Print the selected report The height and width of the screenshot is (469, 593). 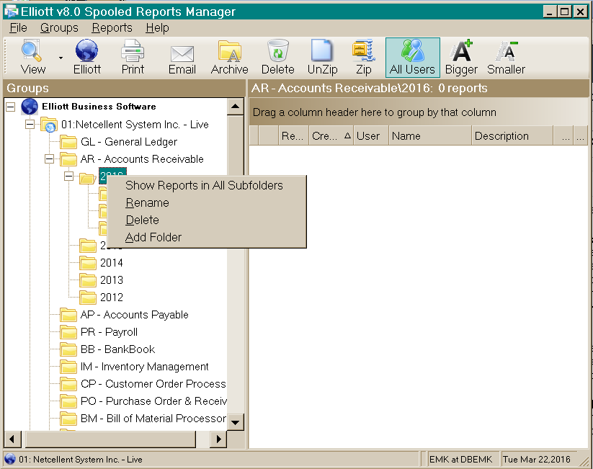pyautogui.click(x=133, y=58)
